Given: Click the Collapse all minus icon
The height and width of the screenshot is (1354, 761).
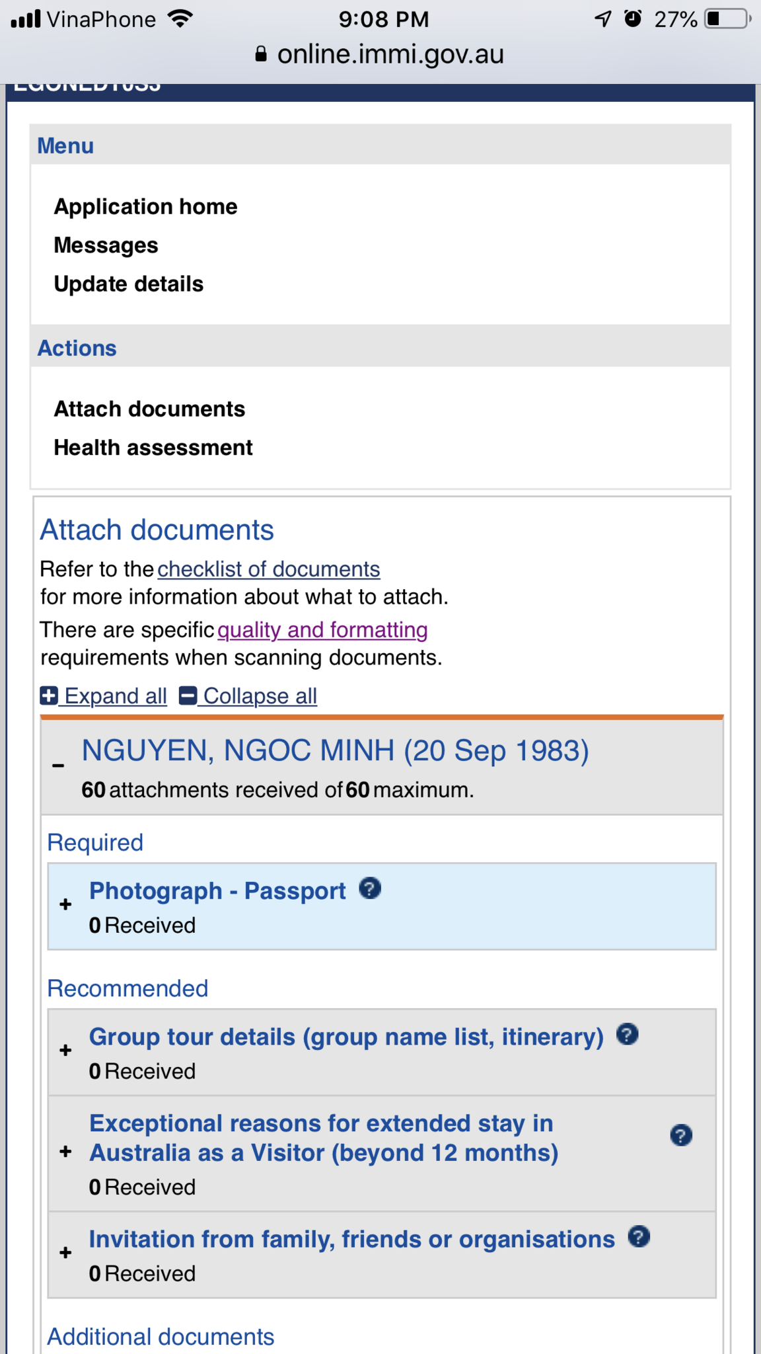Looking at the screenshot, I should point(188,696).
